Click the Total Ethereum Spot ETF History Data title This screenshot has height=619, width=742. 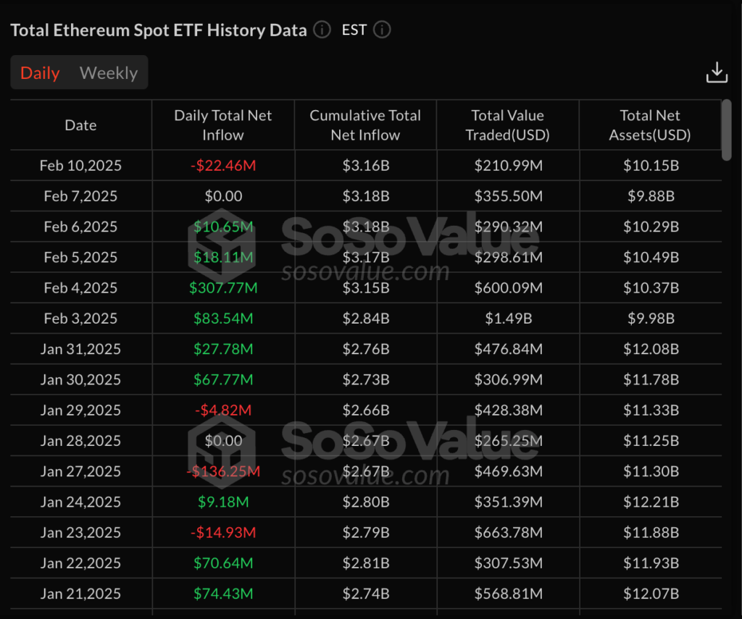[x=159, y=30]
